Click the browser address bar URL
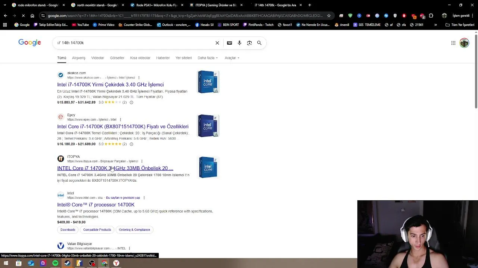Image resolution: width=478 pixels, height=268 pixels. click(185, 16)
